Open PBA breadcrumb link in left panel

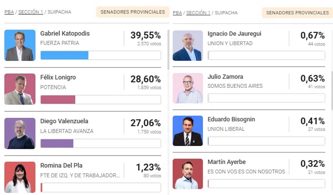9,12
